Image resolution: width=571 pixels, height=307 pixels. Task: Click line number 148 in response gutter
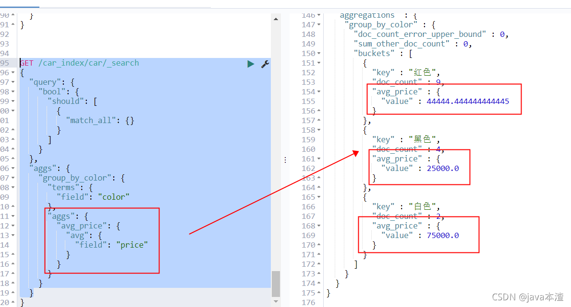(x=308, y=34)
